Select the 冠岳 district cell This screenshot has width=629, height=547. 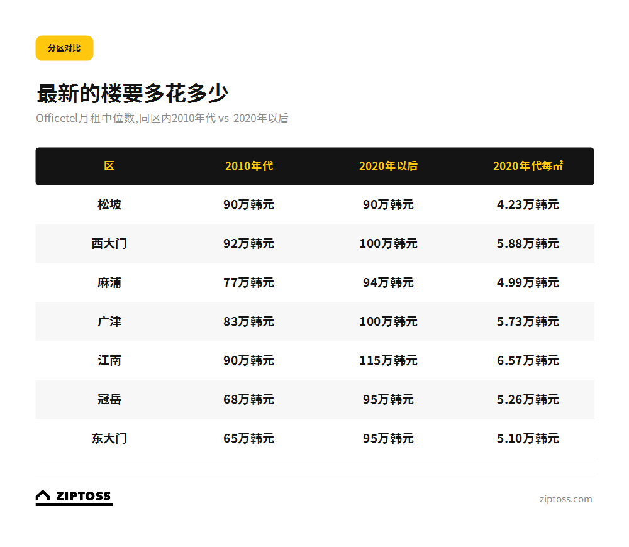coord(109,399)
